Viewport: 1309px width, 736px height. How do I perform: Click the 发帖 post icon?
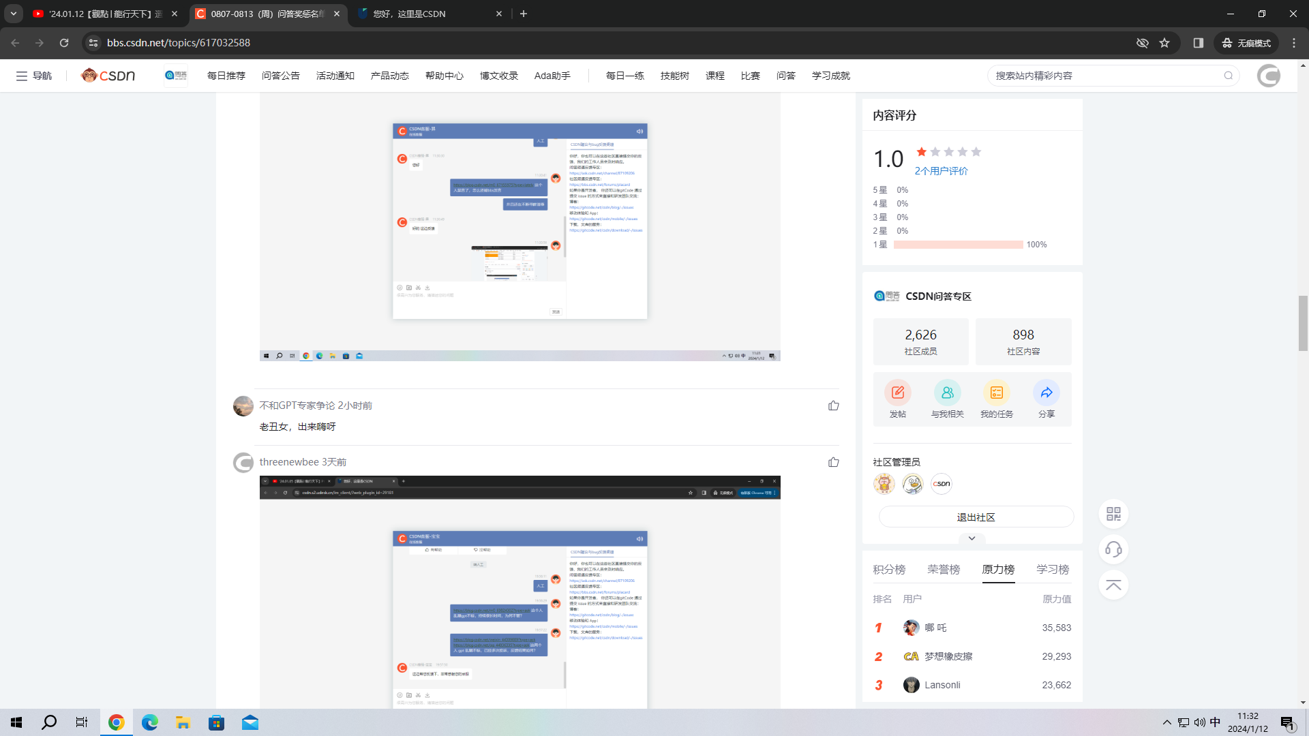click(x=897, y=393)
